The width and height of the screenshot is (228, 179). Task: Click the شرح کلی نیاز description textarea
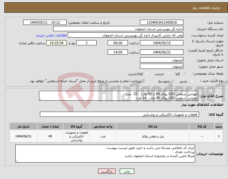click(x=119, y=96)
